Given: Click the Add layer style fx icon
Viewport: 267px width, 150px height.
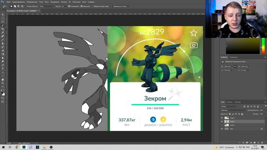Looking at the screenshot, I should [243, 142].
